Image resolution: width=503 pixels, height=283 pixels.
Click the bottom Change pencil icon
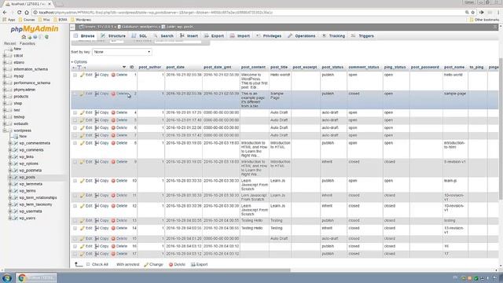tap(146, 265)
